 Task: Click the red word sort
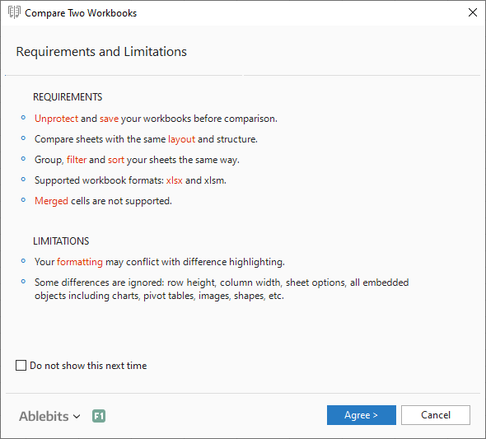116,160
